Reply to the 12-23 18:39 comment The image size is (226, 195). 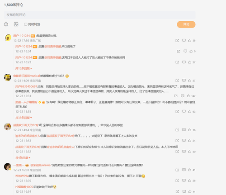click(x=184, y=181)
